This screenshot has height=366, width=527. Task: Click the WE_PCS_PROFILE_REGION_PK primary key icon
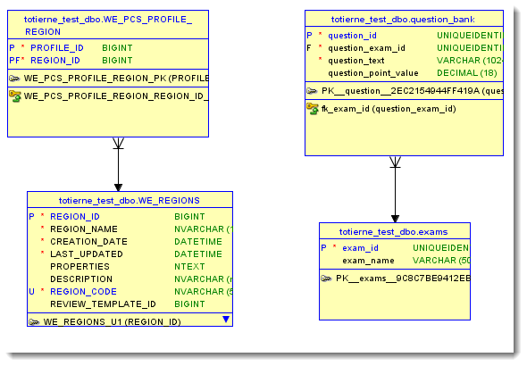(14, 79)
